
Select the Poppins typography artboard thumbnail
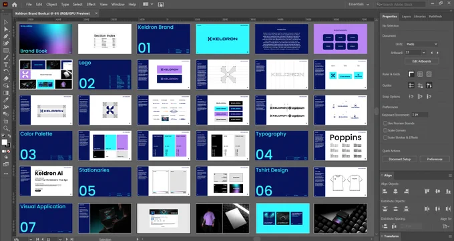coord(340,146)
